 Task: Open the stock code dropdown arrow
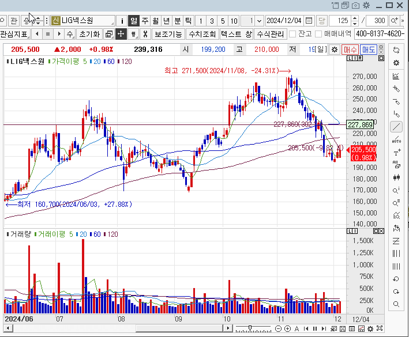(122, 20)
